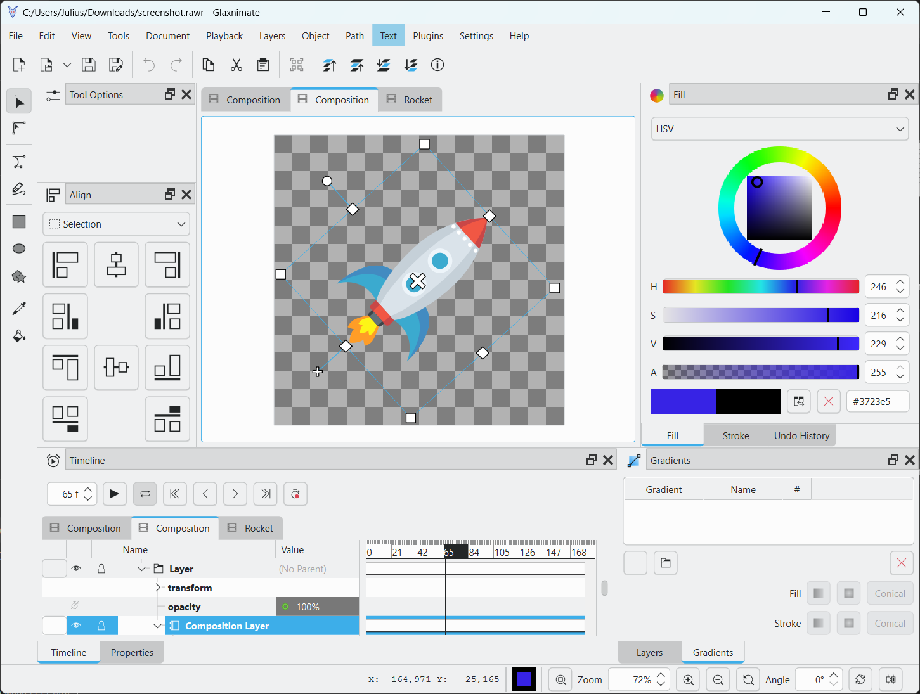Click the Raise to Top icon
Image resolution: width=920 pixels, height=694 pixels.
[330, 65]
